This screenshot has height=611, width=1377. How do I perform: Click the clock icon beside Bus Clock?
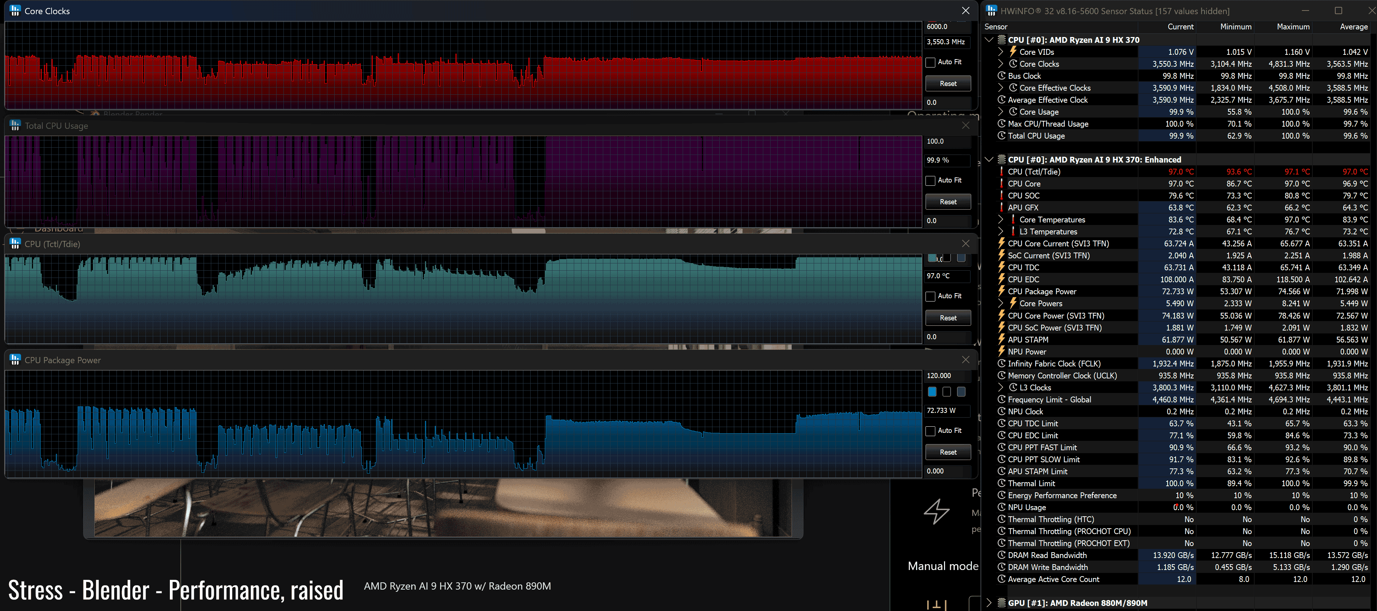[1002, 76]
